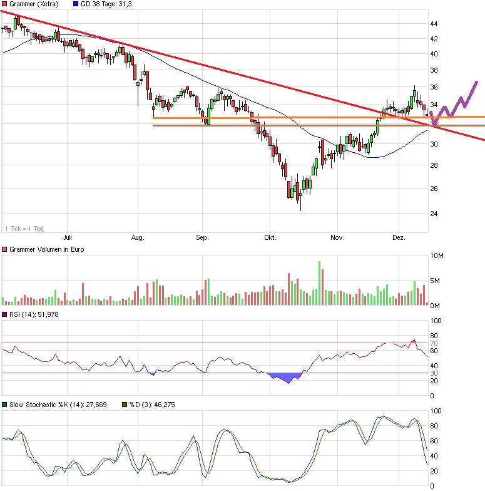Click the Grammer Volumen legend square
The image size is (485, 491).
4,249
